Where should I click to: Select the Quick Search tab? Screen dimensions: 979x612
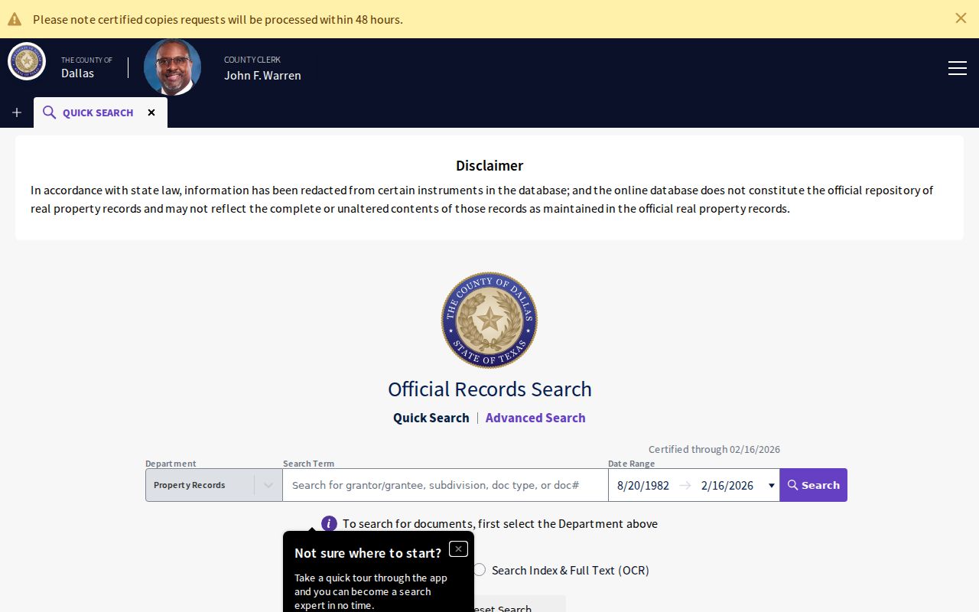coord(100,112)
